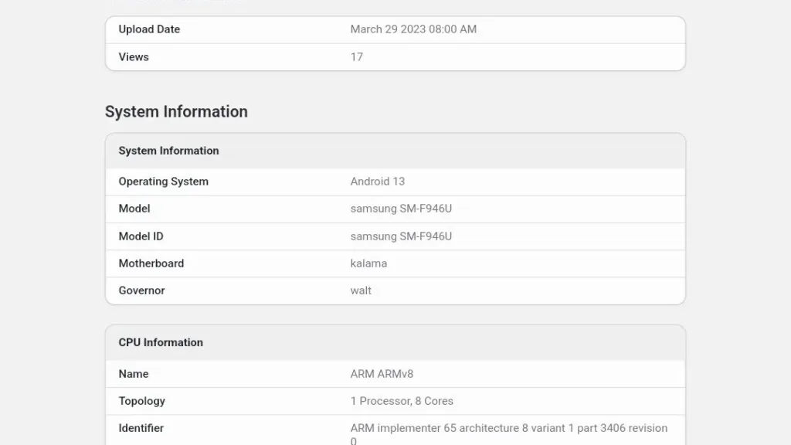Click the "Topology" label
This screenshot has height=445, width=791.
(142, 401)
